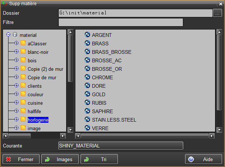Expand the halflife folder node
The width and height of the screenshot is (225, 167).
click(17, 111)
